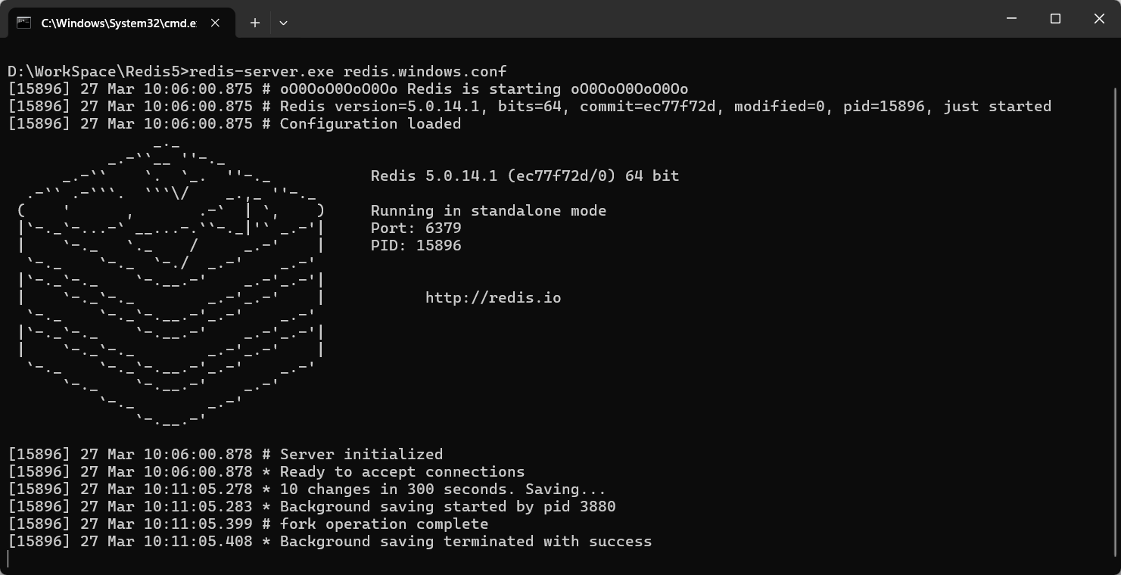Expand the new tab profile dropdown chevron

click(283, 23)
